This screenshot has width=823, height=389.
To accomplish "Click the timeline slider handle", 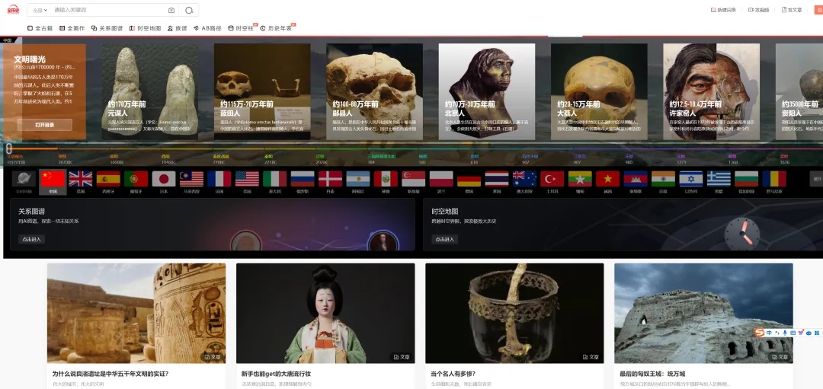I will point(8,148).
